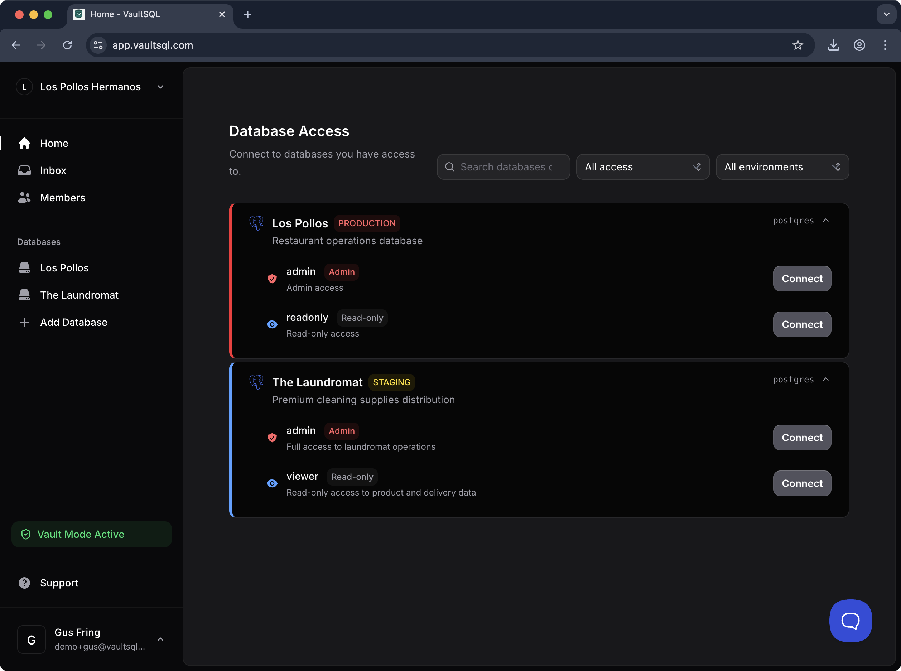Click the address bar URL

[153, 45]
